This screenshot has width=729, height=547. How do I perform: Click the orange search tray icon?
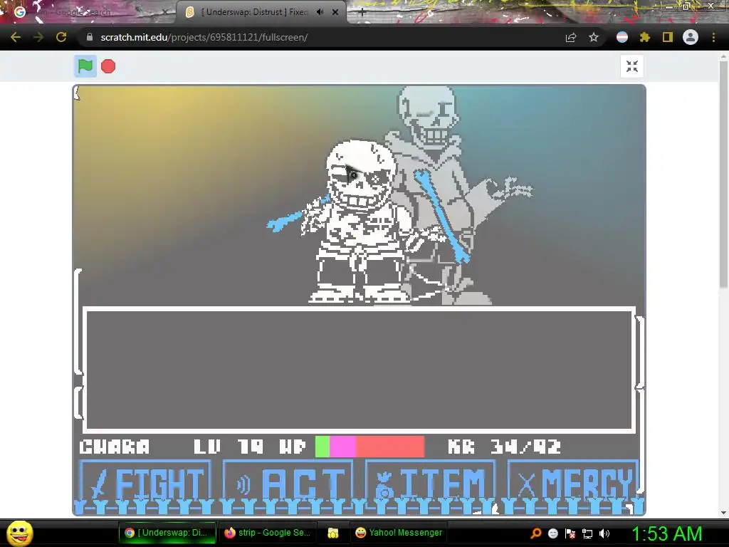tap(536, 533)
